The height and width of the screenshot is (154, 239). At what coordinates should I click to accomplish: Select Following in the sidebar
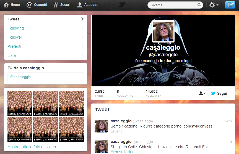(x=16, y=28)
